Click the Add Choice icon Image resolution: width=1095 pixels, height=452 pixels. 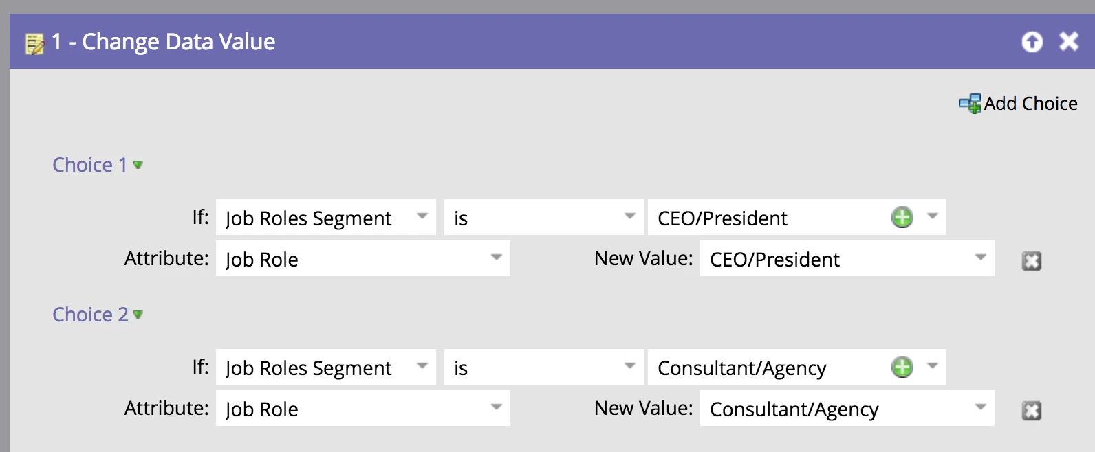970,104
